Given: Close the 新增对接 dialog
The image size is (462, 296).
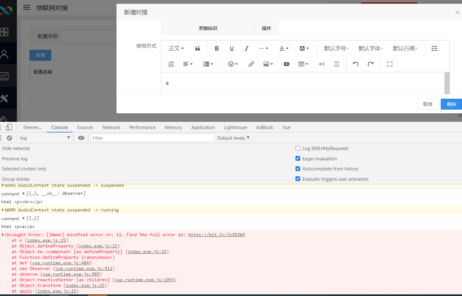Looking at the screenshot, I should coord(457,13).
